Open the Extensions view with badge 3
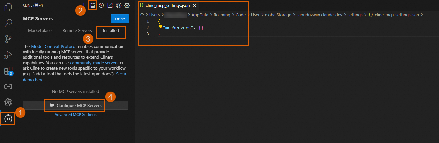439x143 pixels. click(x=8, y=71)
